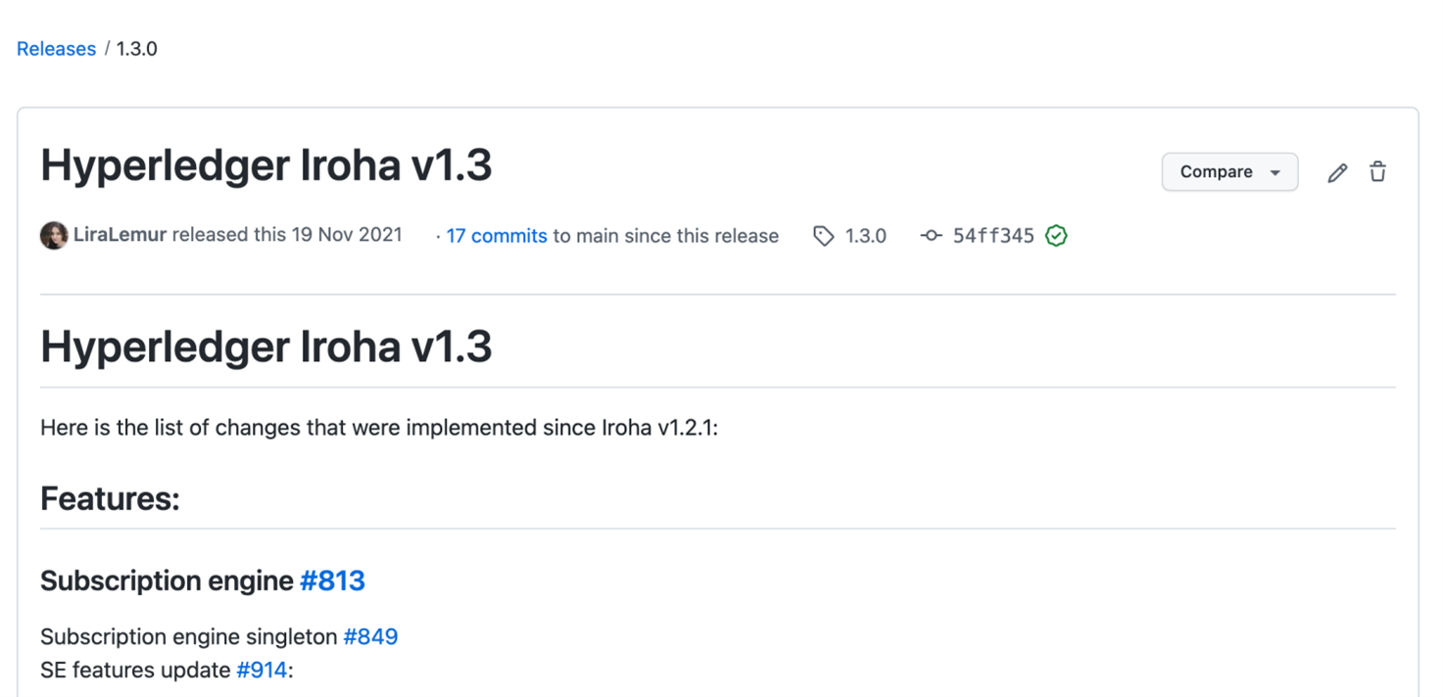This screenshot has height=697, width=1443.
Task: Click the commit icon before 54ff345
Action: click(x=930, y=235)
